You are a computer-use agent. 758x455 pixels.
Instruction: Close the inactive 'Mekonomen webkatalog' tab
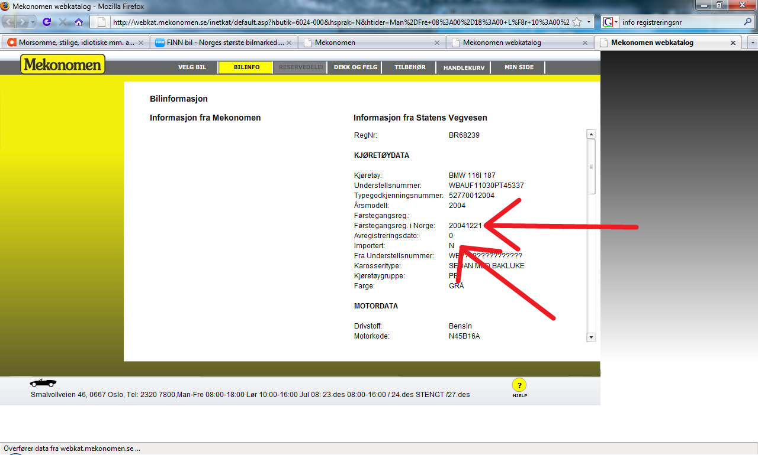click(585, 43)
